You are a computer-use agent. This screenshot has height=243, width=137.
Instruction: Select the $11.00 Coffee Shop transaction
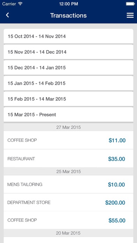tap(68, 140)
